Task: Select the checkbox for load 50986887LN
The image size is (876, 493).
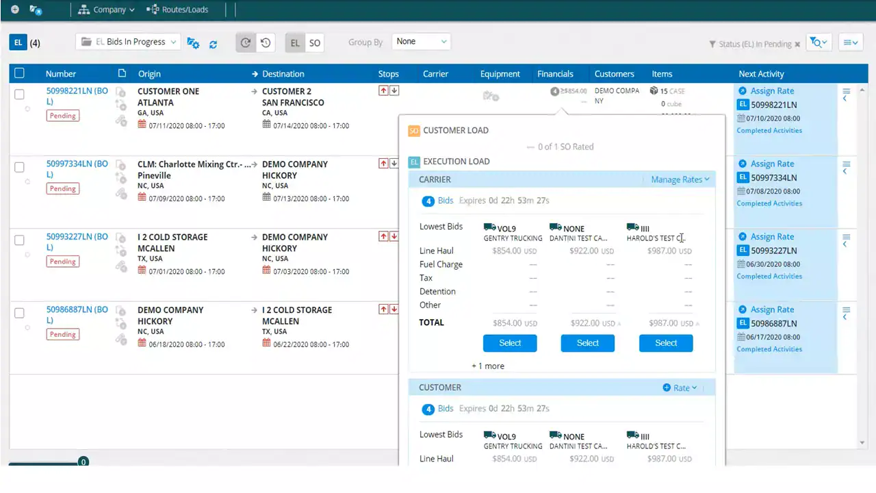Action: click(19, 313)
